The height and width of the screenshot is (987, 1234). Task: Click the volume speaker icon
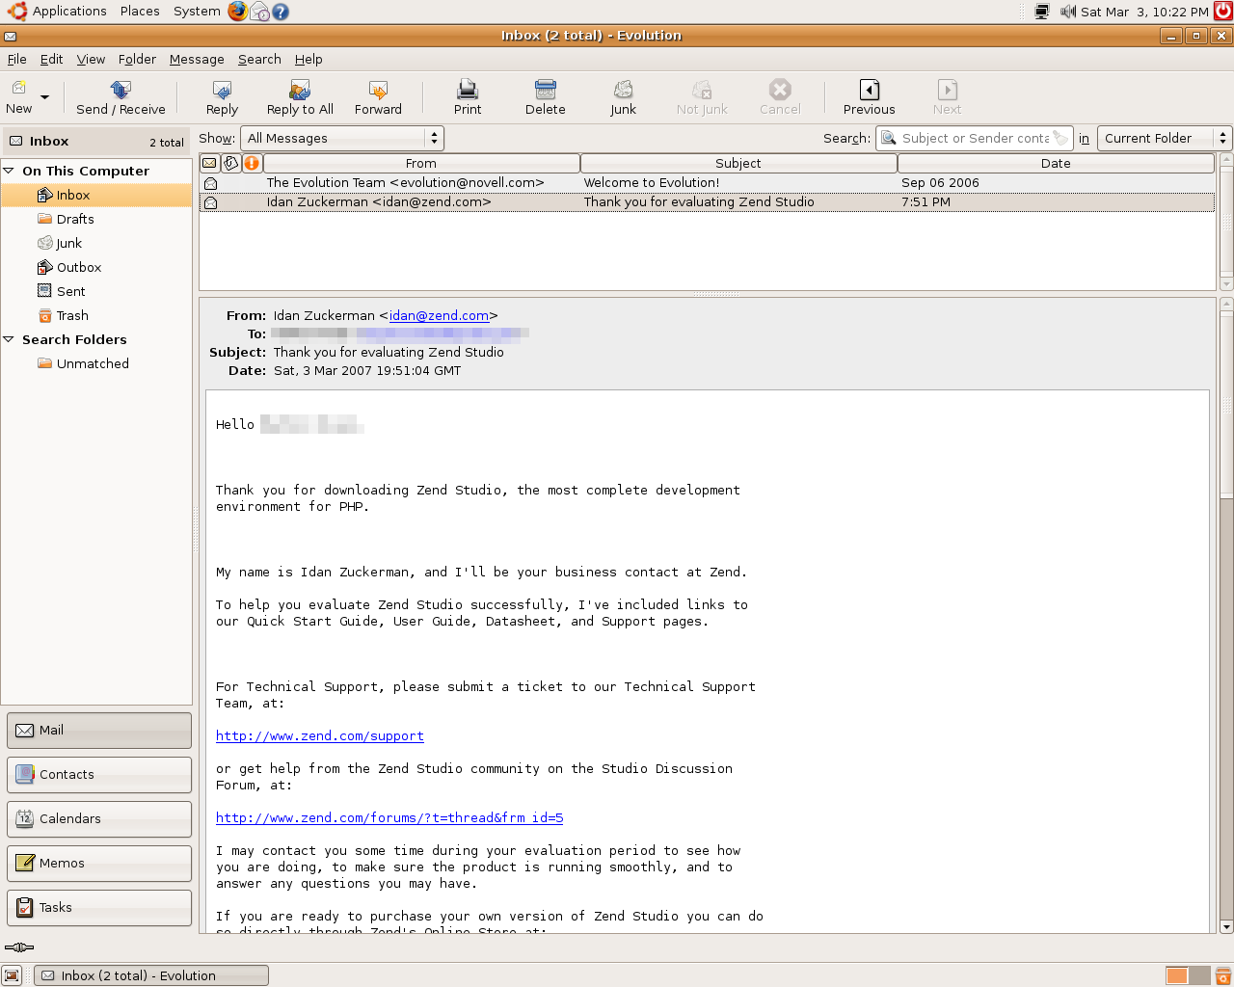click(1067, 12)
